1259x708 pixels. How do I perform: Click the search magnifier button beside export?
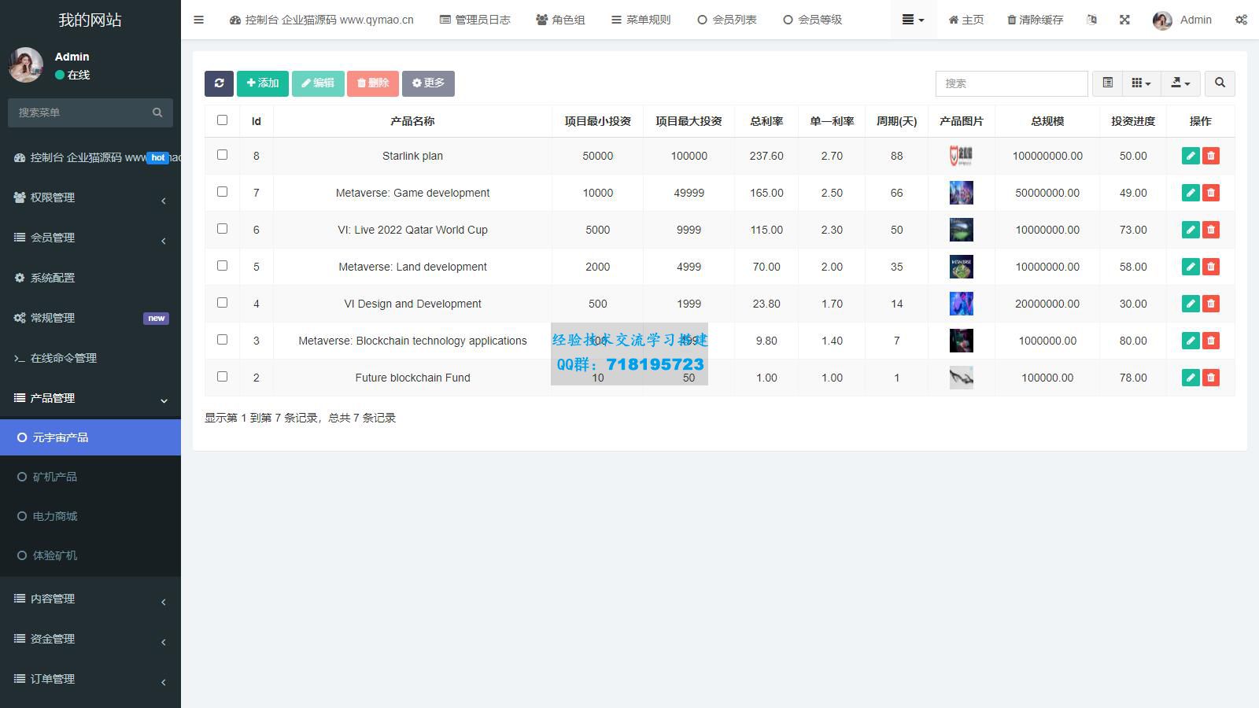[1220, 83]
